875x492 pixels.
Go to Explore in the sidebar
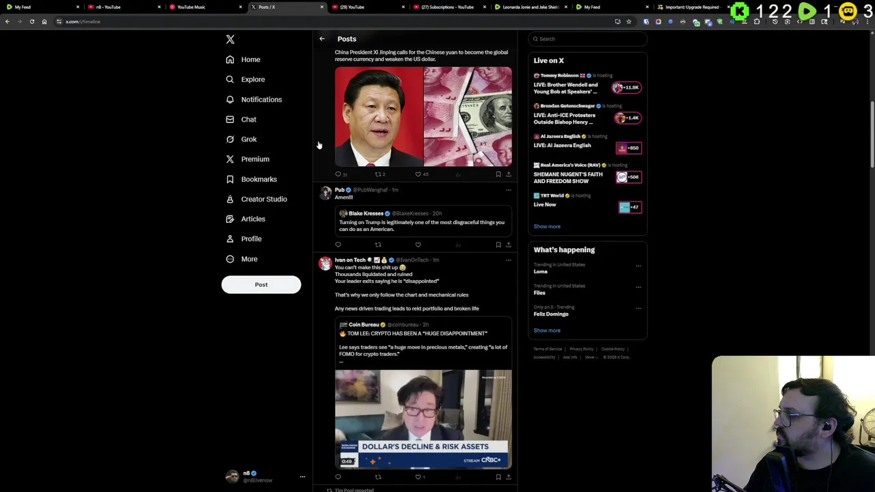pyautogui.click(x=245, y=79)
